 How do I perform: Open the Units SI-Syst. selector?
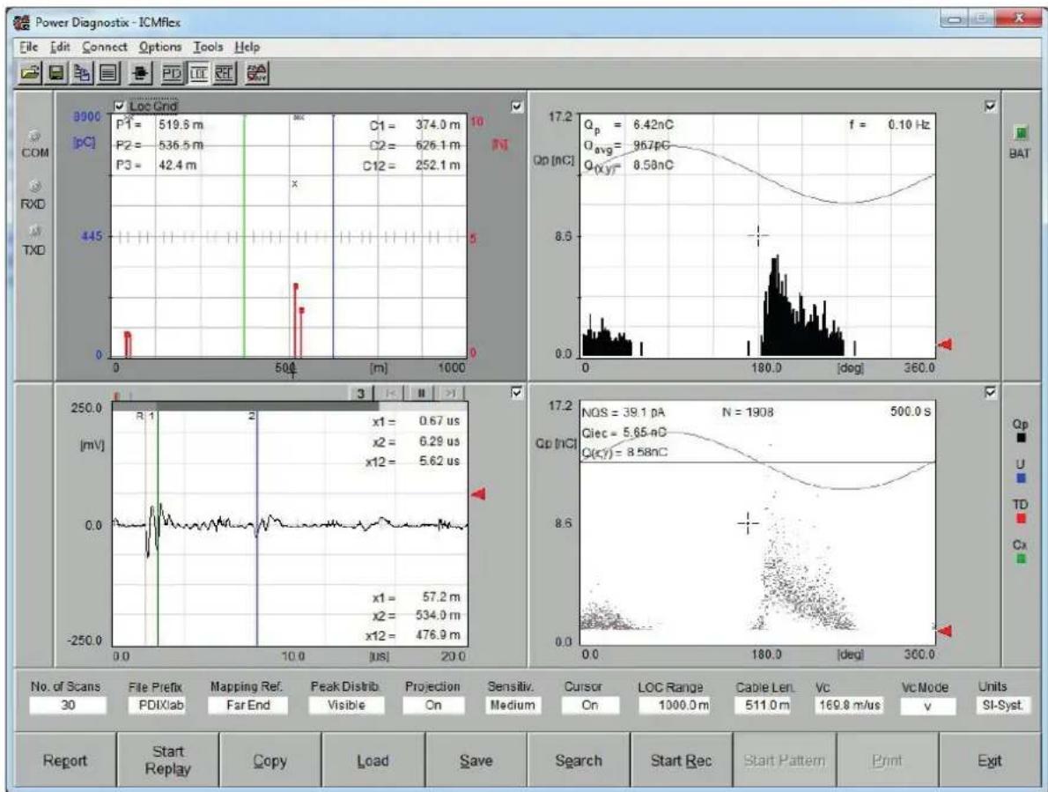[x=1002, y=705]
